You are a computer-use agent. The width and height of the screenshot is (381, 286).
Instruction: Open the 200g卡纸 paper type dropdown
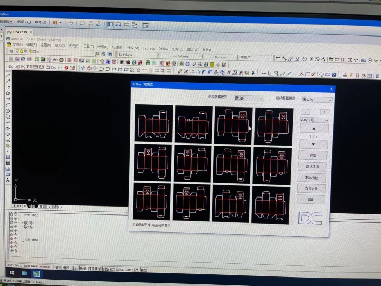coord(314,120)
